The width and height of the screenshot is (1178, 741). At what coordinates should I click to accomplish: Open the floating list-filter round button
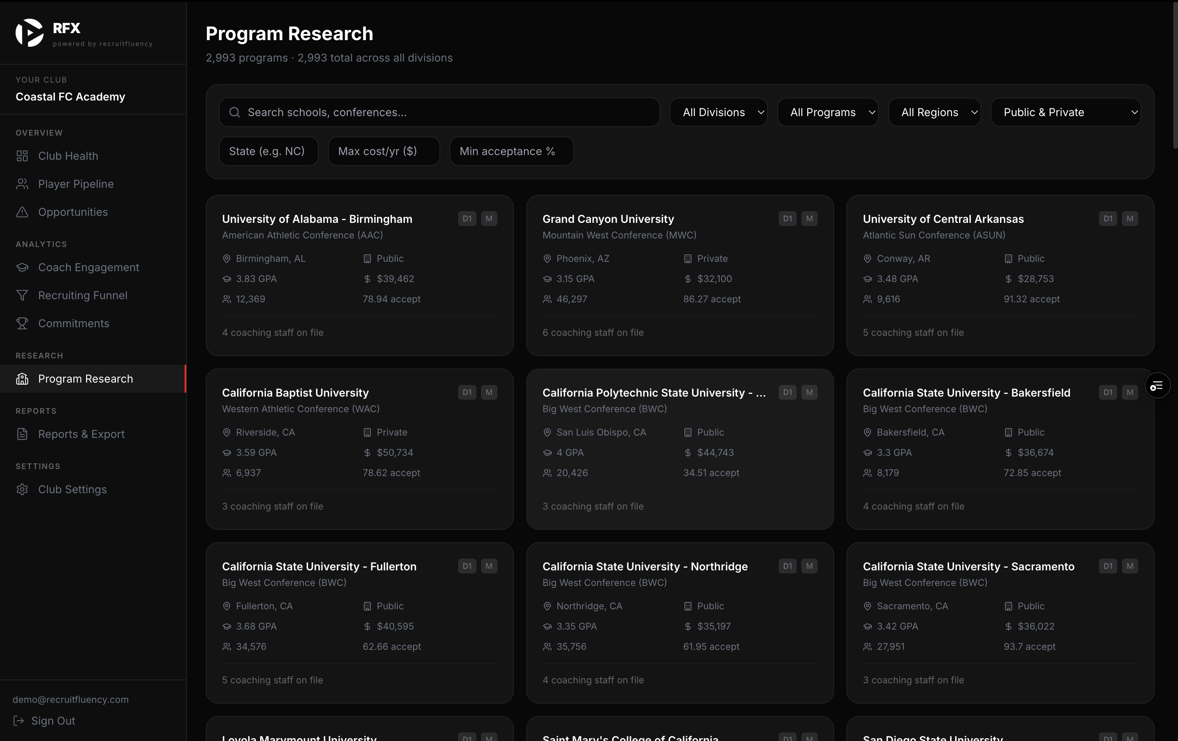pyautogui.click(x=1157, y=386)
